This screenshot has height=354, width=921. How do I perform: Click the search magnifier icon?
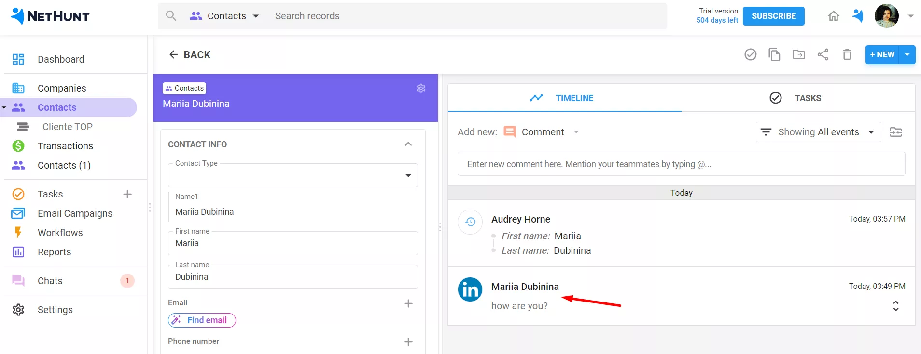click(171, 16)
